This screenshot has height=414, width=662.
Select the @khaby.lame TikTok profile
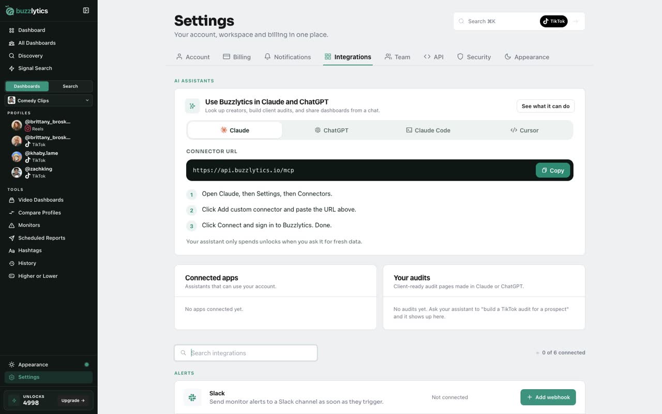49,156
